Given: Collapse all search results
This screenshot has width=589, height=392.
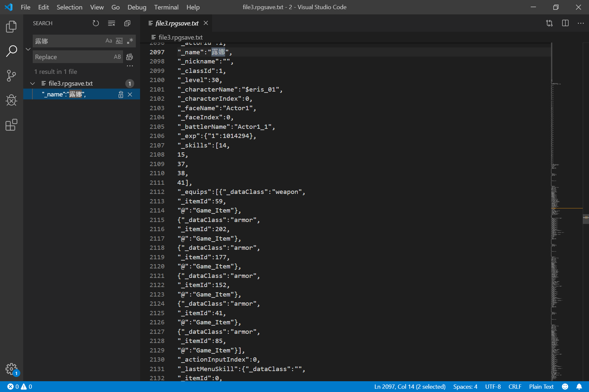Looking at the screenshot, I should pyautogui.click(x=127, y=23).
